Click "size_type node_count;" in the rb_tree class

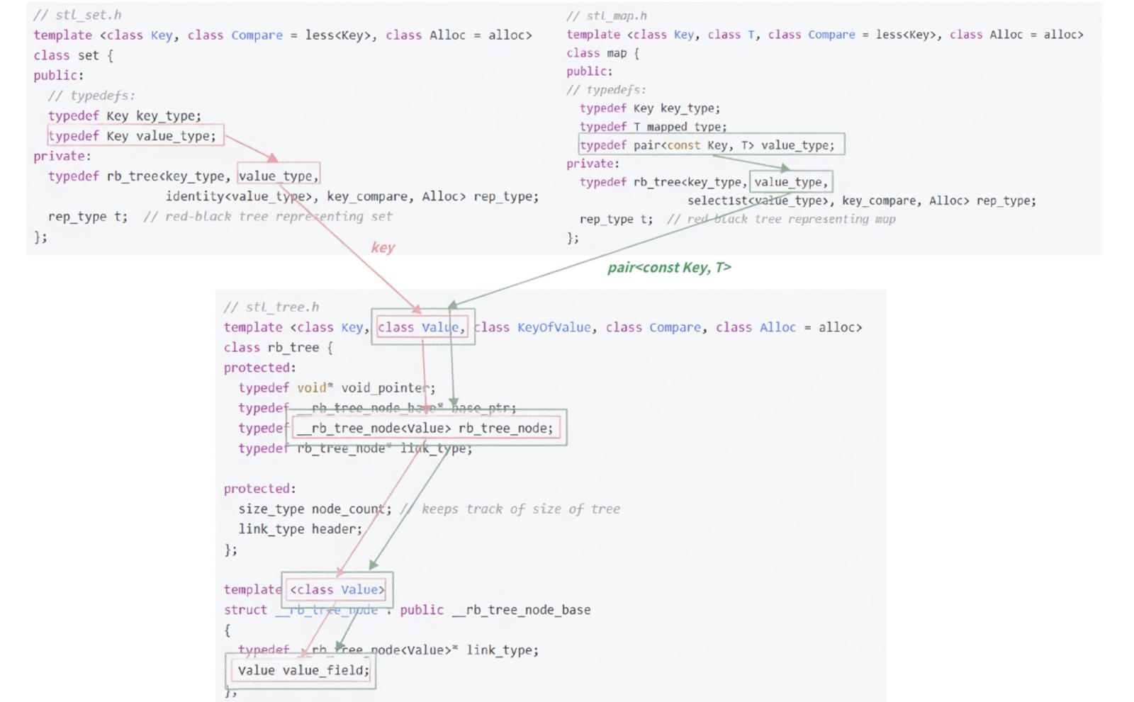[x=315, y=509]
